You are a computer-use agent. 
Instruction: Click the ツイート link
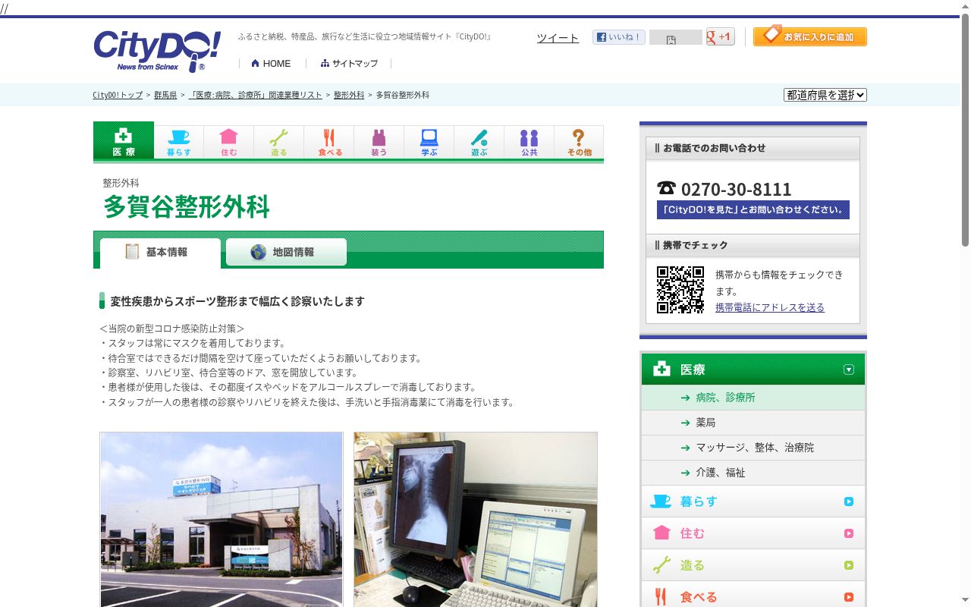coord(558,38)
